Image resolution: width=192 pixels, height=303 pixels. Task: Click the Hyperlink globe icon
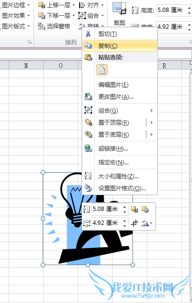coord(88,148)
